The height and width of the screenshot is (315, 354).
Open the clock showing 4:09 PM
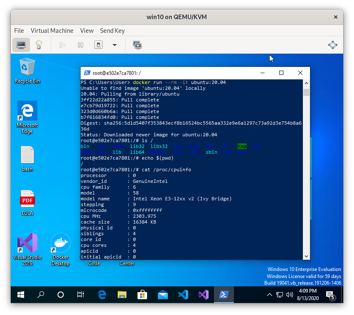click(308, 295)
